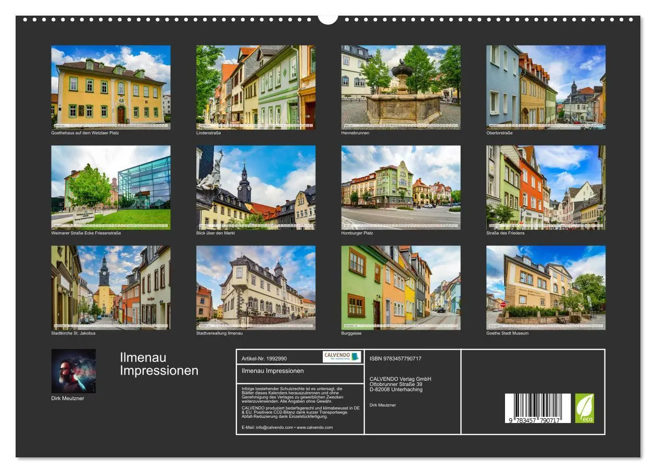656x473 pixels.
Task: Click the Ilmenau Impressionen title
Action: click(x=159, y=365)
